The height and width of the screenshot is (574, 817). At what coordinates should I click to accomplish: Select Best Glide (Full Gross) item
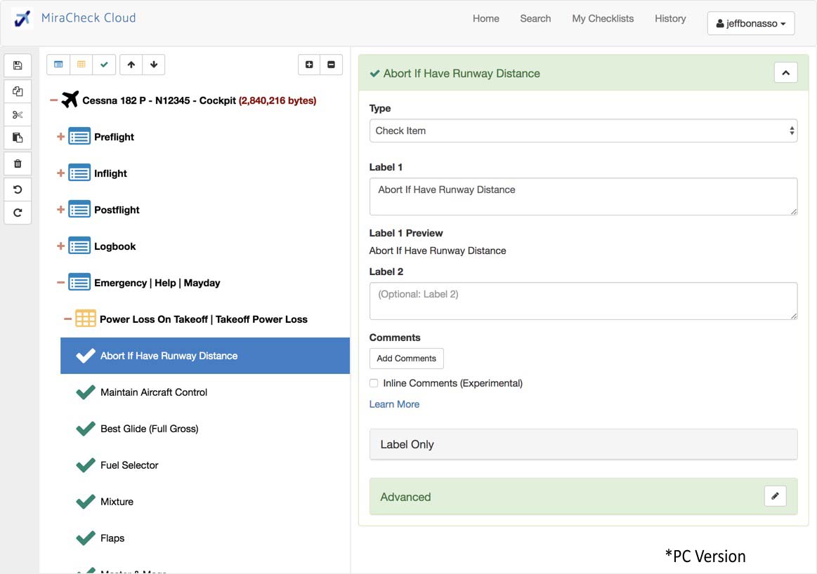tap(149, 429)
